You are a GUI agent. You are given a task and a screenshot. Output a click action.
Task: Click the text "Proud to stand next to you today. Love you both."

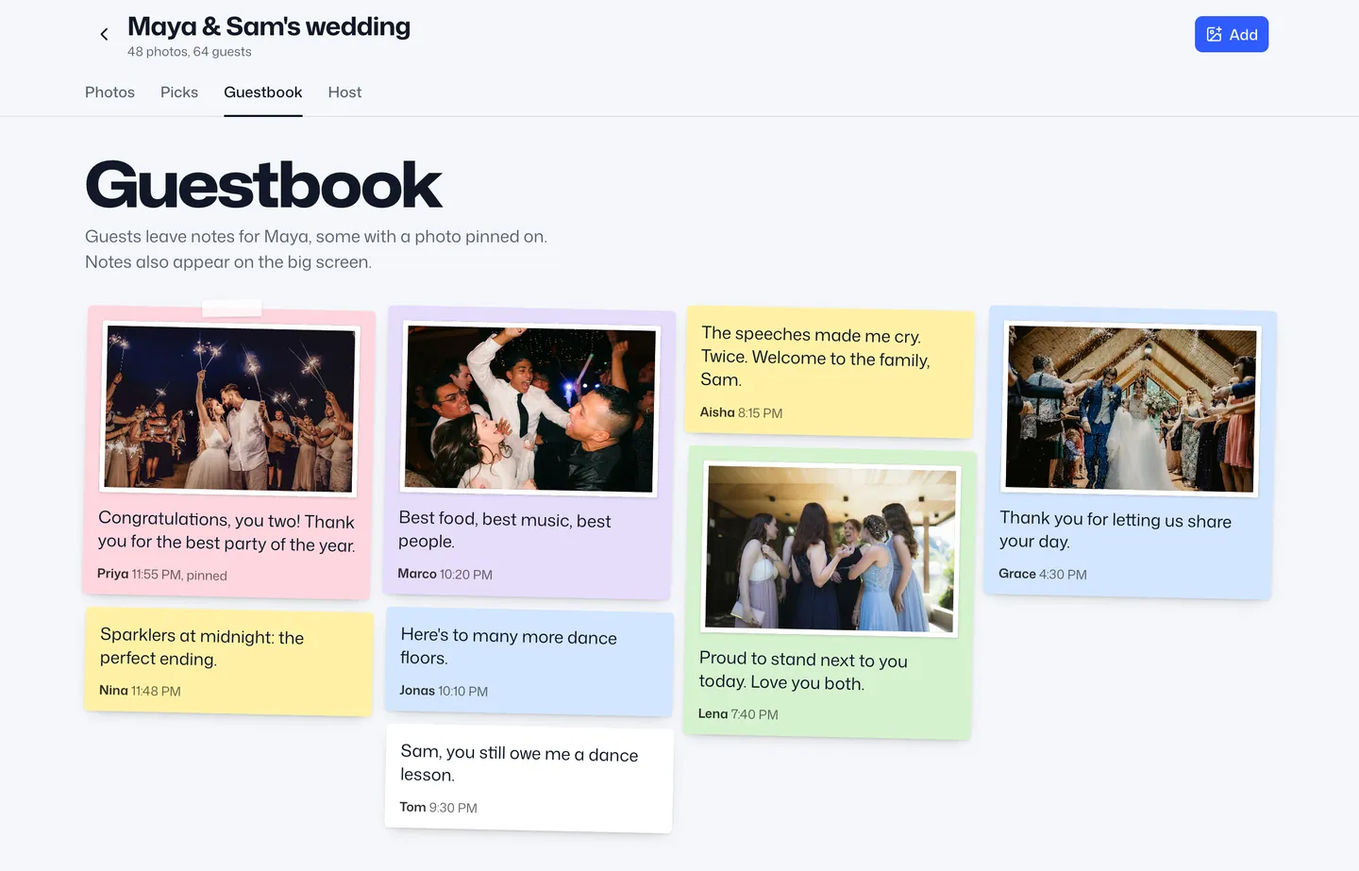(803, 670)
